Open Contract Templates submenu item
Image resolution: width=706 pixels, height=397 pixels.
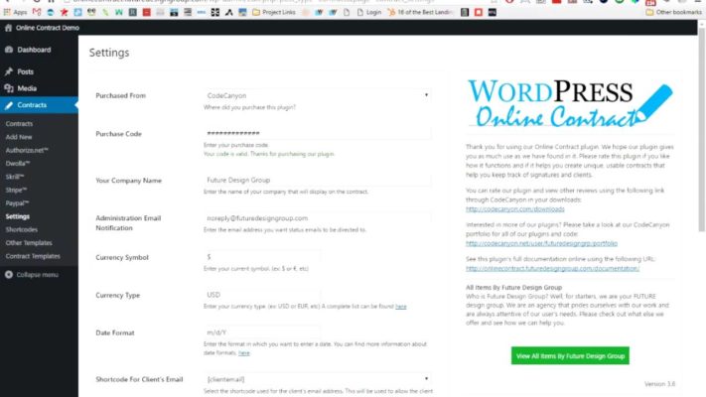click(33, 256)
